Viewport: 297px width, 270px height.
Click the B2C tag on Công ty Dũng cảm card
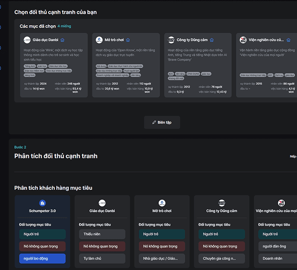[x=171, y=74]
